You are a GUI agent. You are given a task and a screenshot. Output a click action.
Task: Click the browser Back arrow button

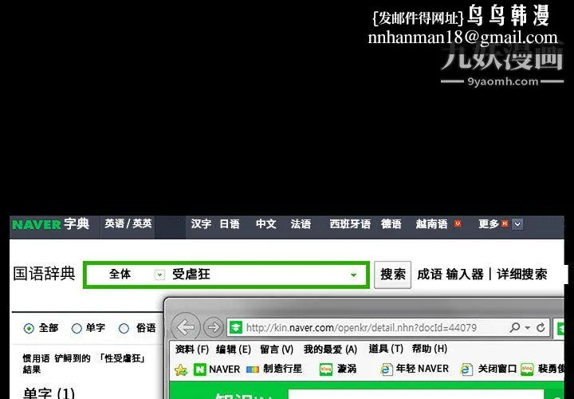[186, 327]
